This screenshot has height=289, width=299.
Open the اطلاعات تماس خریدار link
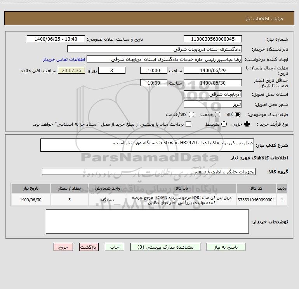(x=64, y=59)
